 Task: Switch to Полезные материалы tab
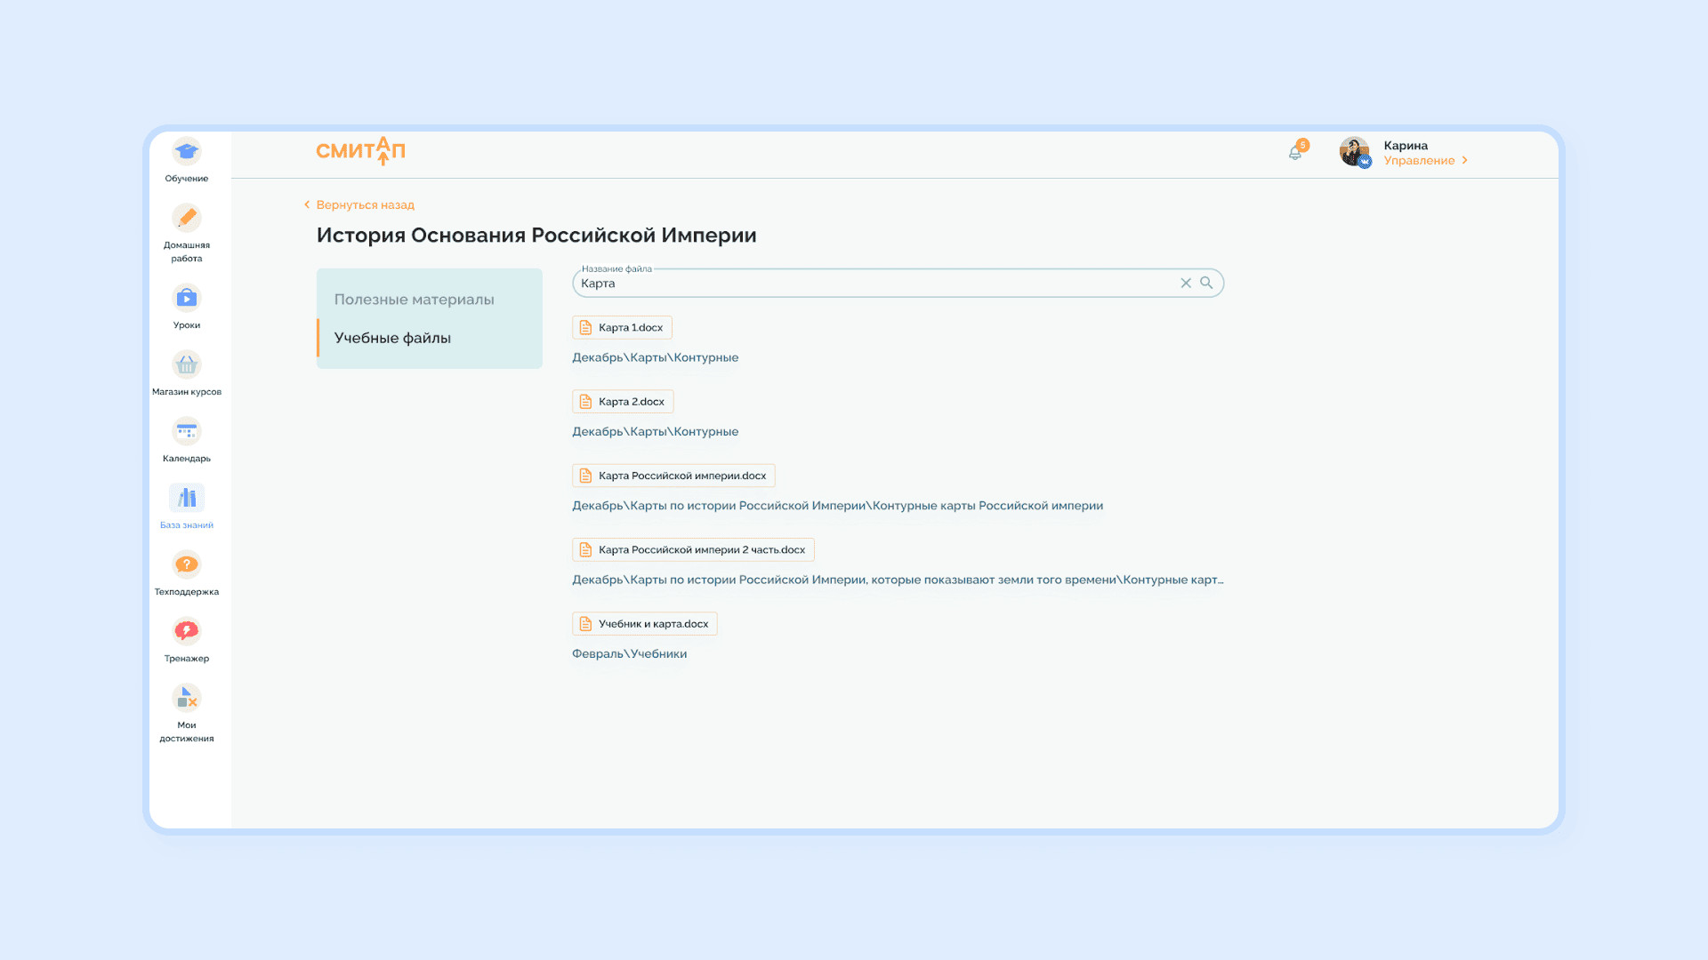click(x=415, y=300)
